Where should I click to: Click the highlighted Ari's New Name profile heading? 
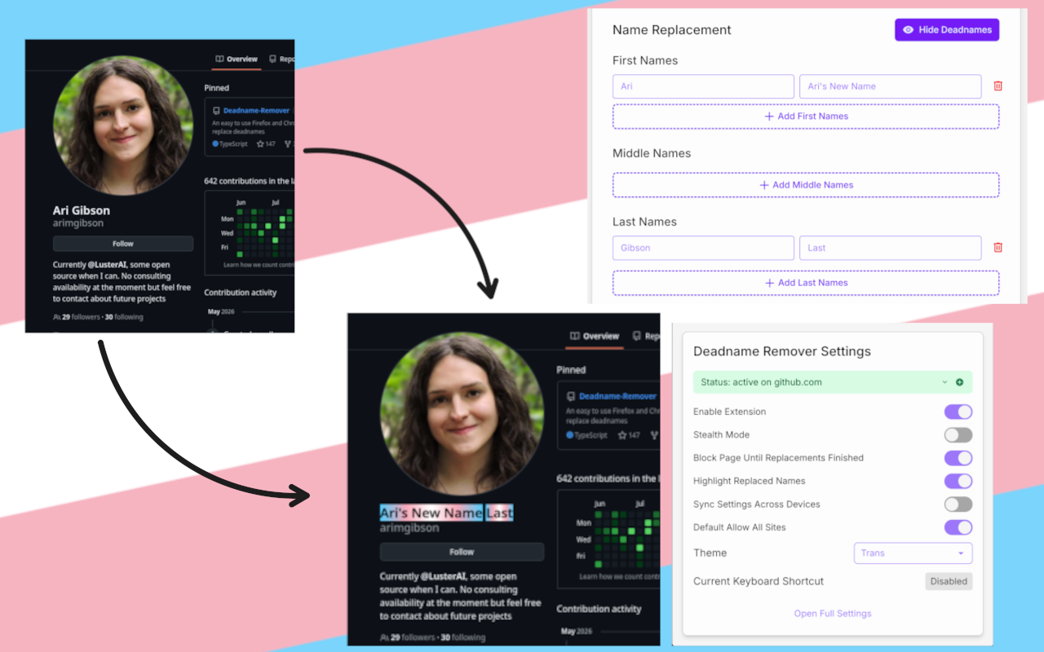447,513
